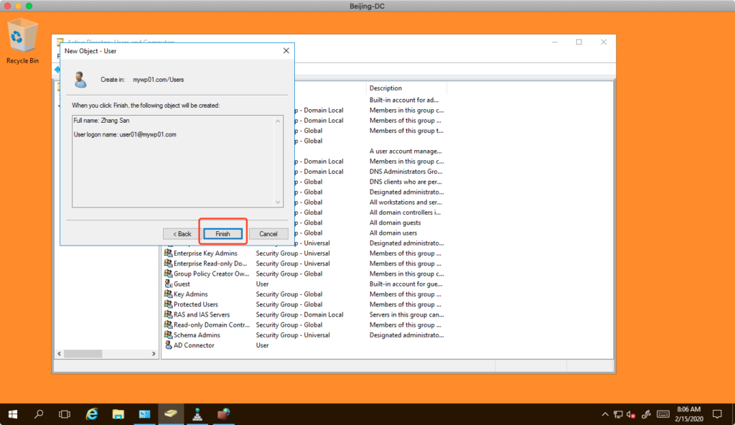Viewport: 735px width, 425px height.
Task: Click the Finish button in the wizard
Action: click(223, 234)
